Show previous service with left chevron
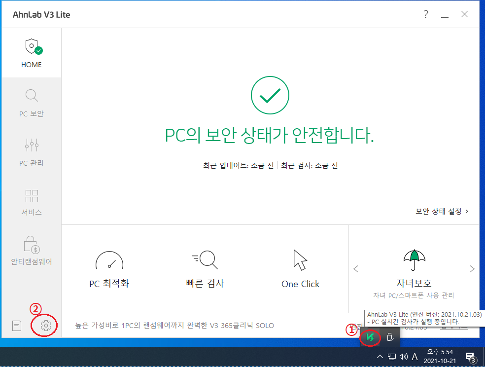 click(x=356, y=269)
